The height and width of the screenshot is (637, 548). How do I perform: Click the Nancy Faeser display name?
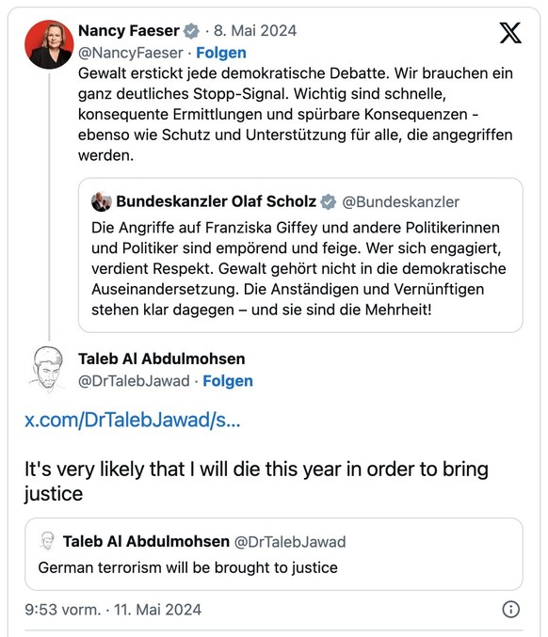[128, 31]
